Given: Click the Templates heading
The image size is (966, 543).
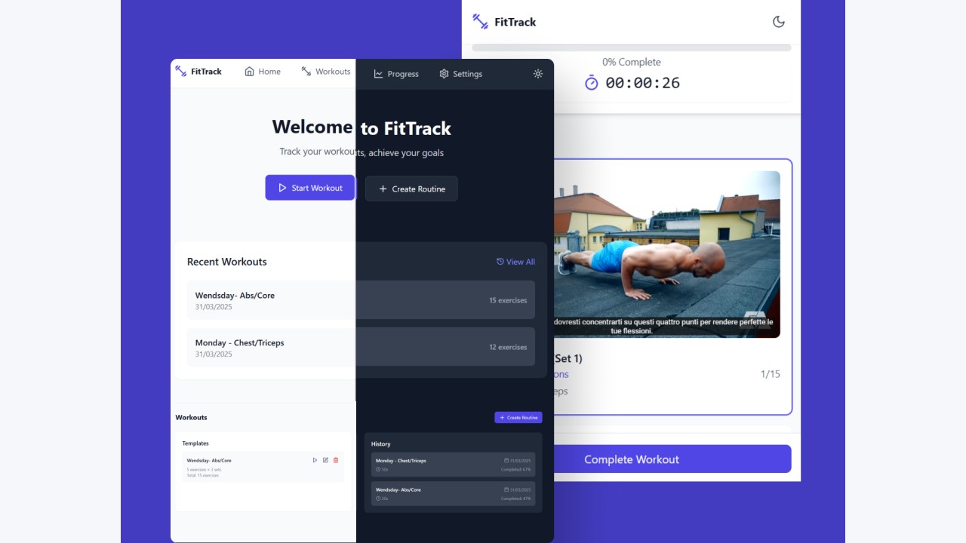Looking at the screenshot, I should (x=195, y=443).
